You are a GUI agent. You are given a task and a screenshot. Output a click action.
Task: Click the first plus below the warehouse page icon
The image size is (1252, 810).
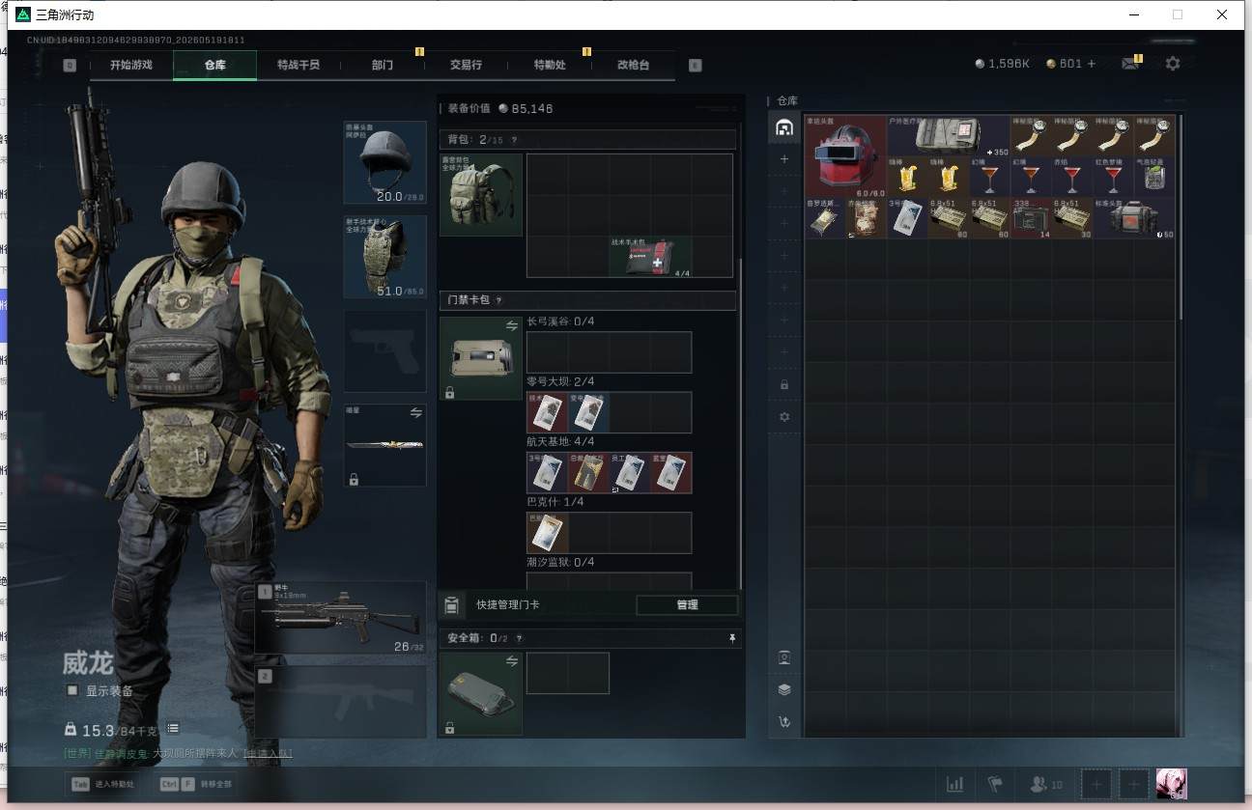pos(784,158)
